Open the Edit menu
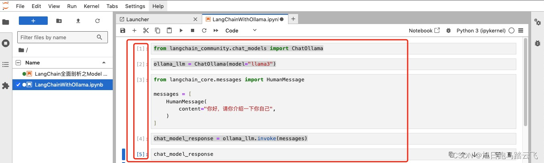Viewport: 544px width, 163px height. point(37,6)
